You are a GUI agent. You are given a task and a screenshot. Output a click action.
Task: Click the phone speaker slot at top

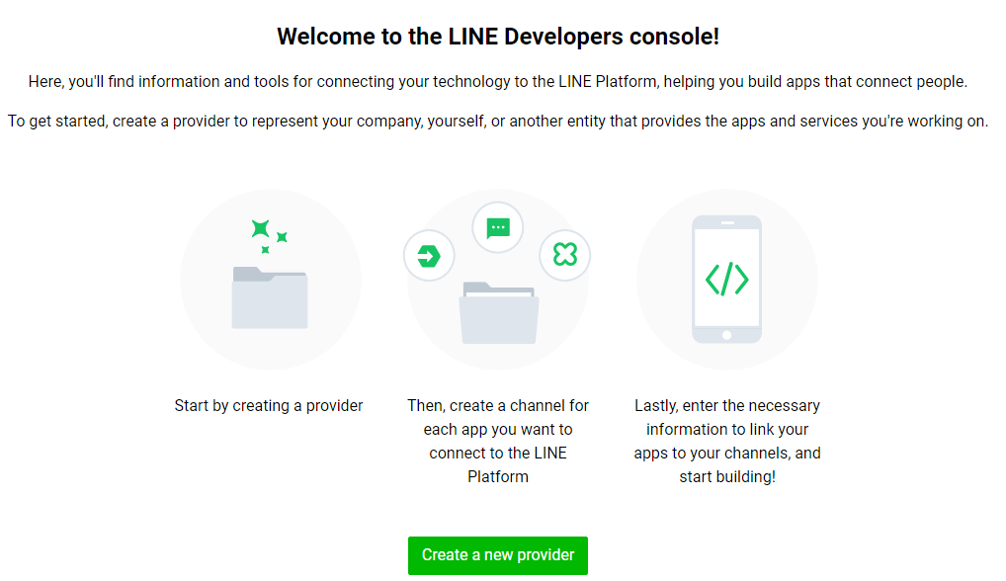tap(727, 223)
